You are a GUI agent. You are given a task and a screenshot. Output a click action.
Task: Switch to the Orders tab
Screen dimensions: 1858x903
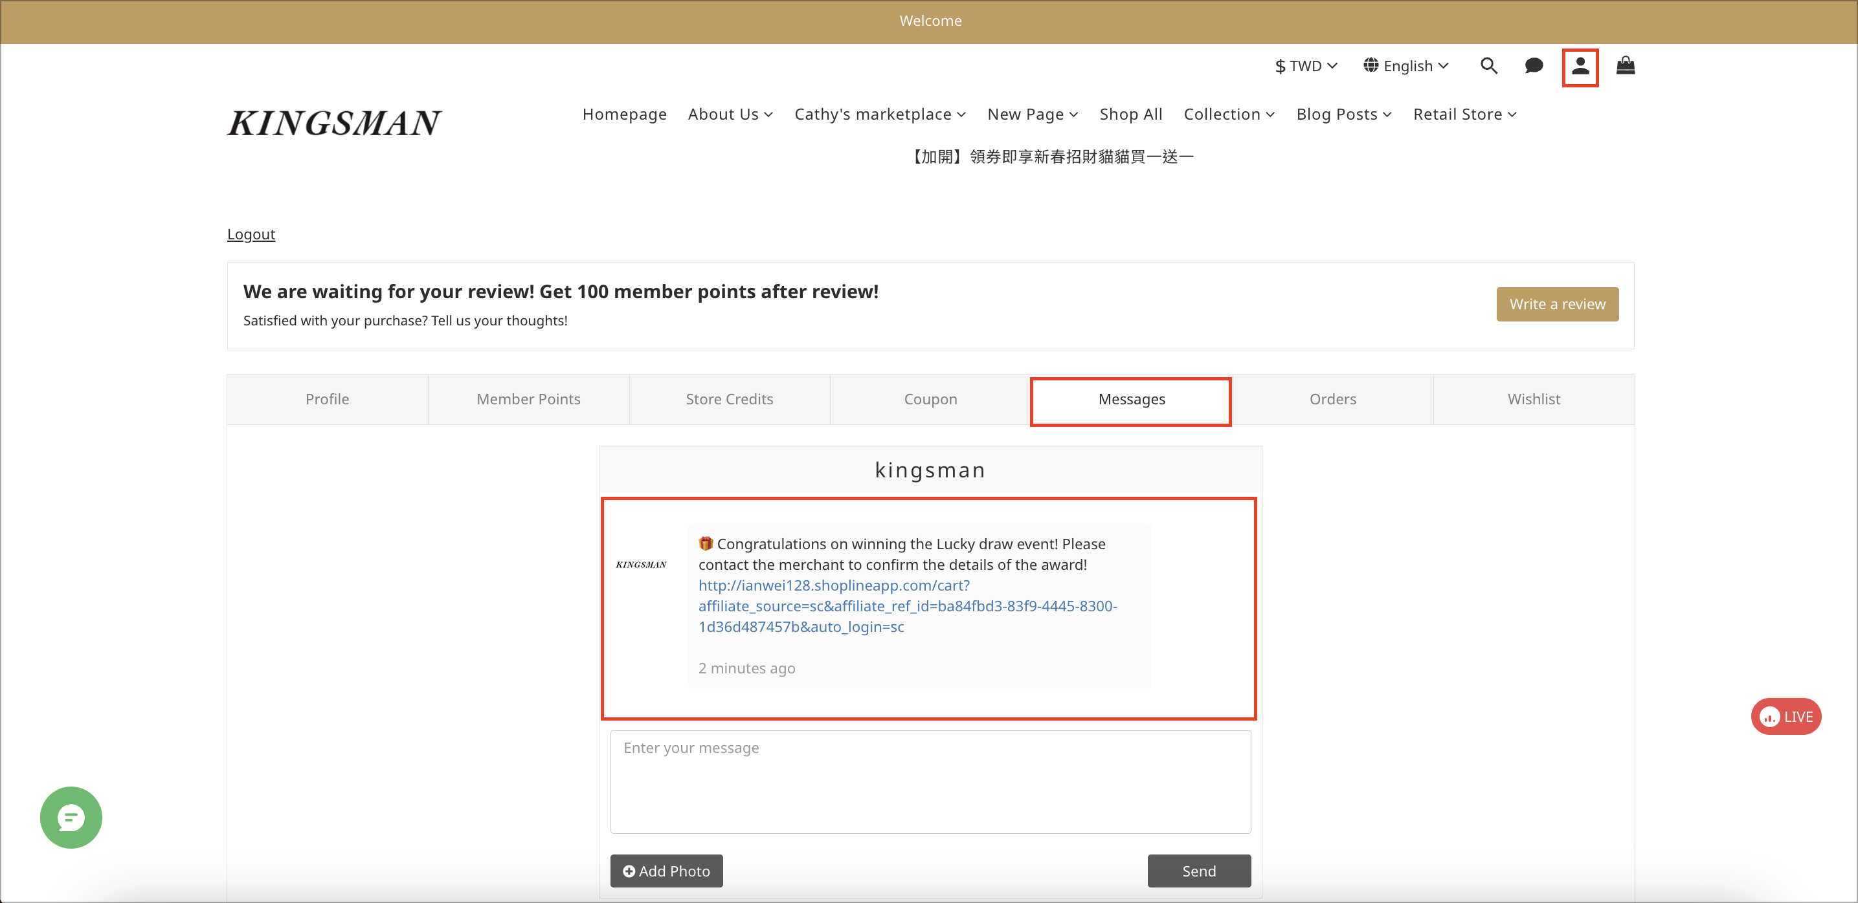click(1332, 399)
